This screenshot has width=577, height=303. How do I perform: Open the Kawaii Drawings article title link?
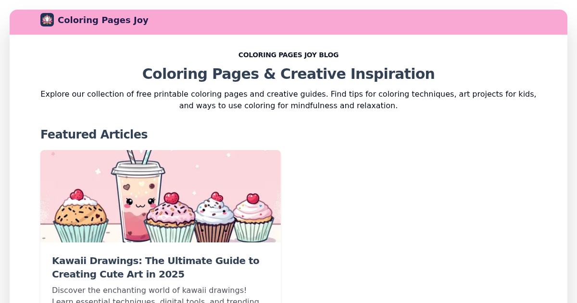155,267
